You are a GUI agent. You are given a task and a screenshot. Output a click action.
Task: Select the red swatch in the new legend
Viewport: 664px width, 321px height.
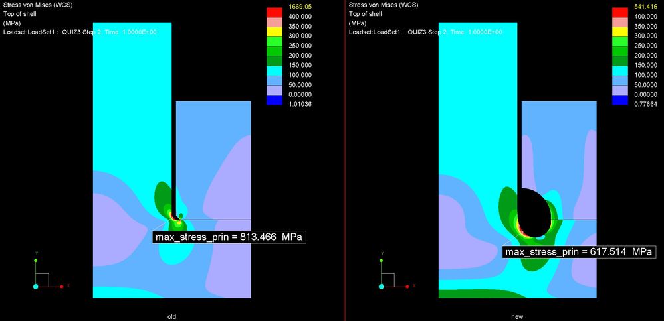(619, 11)
